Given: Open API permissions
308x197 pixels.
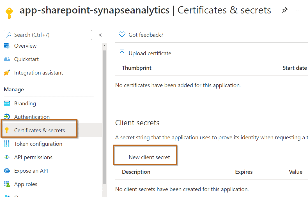Looking at the screenshot, I should pos(33,157).
